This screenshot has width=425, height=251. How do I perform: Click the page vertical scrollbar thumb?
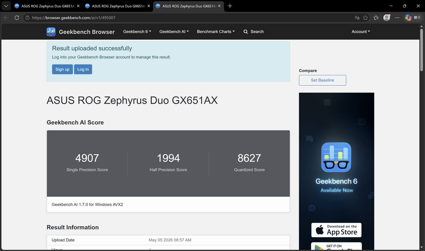tap(422, 50)
